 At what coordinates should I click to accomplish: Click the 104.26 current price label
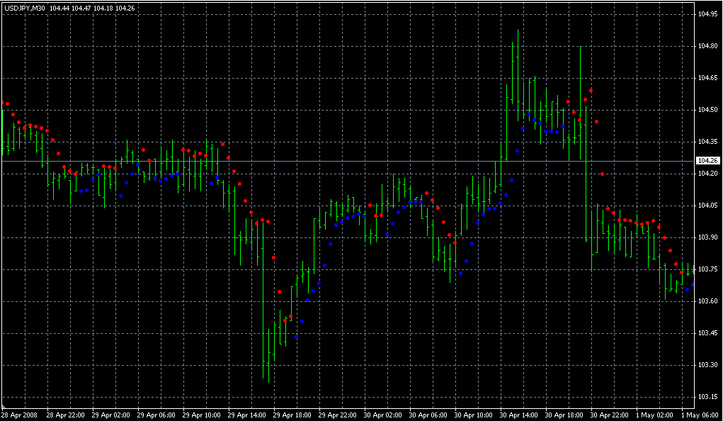[x=707, y=161]
